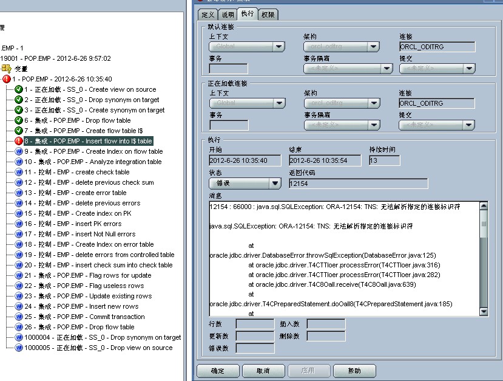503x381 pixels.
Task: Click the variables folder icon
Action: [6, 69]
